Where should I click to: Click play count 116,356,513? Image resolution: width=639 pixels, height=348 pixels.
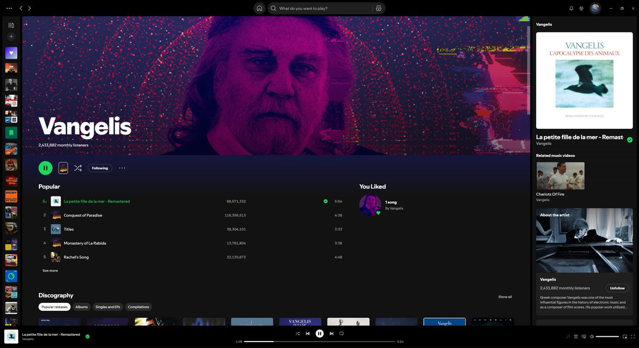(x=235, y=216)
